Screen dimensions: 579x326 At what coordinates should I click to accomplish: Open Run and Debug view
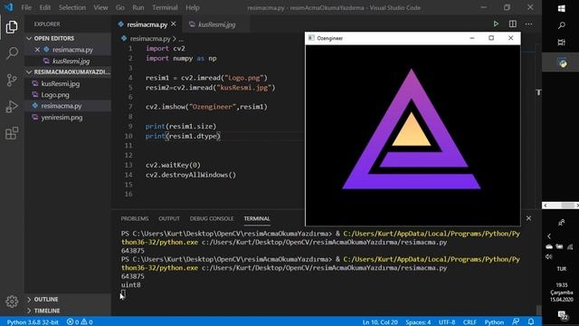coord(12,107)
